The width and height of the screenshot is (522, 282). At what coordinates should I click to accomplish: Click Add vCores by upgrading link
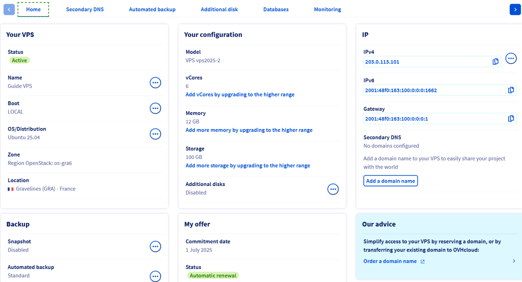click(x=240, y=94)
